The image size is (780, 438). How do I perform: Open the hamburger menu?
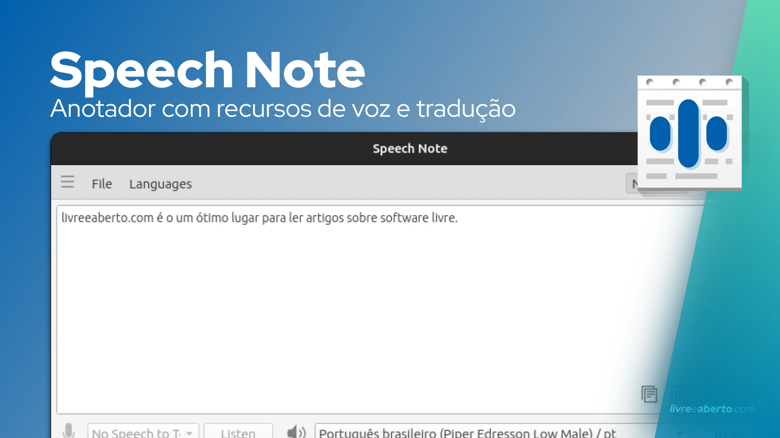[x=67, y=182]
